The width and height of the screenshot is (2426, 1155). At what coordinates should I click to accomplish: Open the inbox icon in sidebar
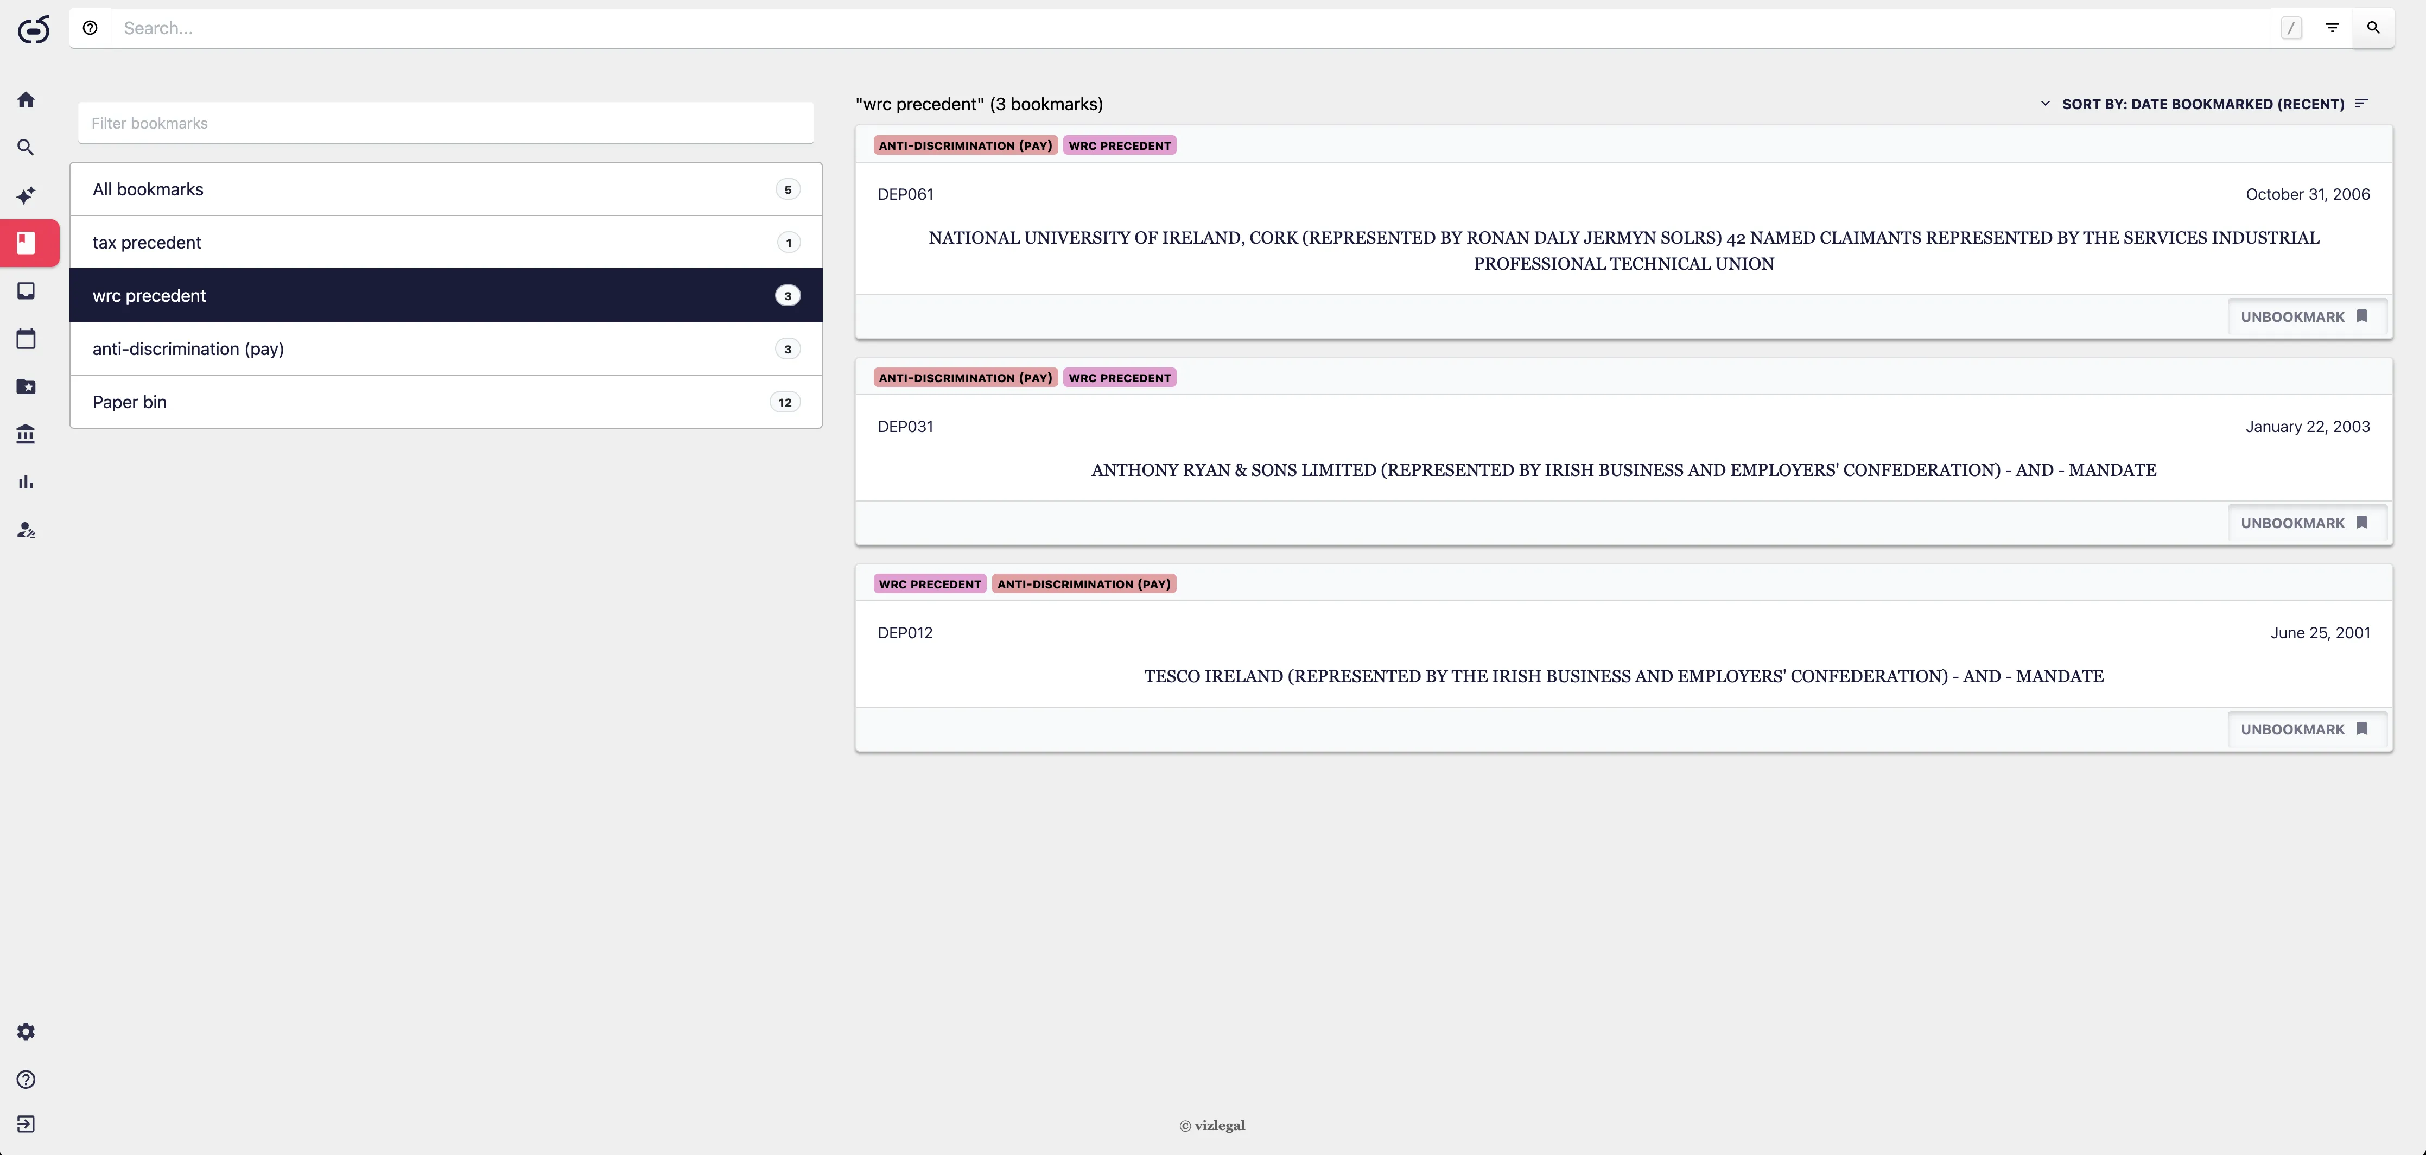pyautogui.click(x=27, y=291)
